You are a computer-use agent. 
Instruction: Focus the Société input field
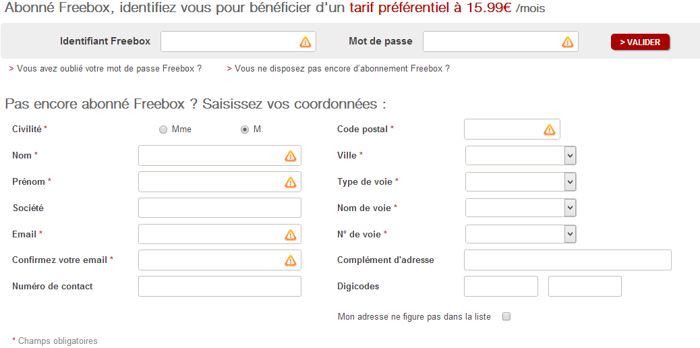(219, 208)
